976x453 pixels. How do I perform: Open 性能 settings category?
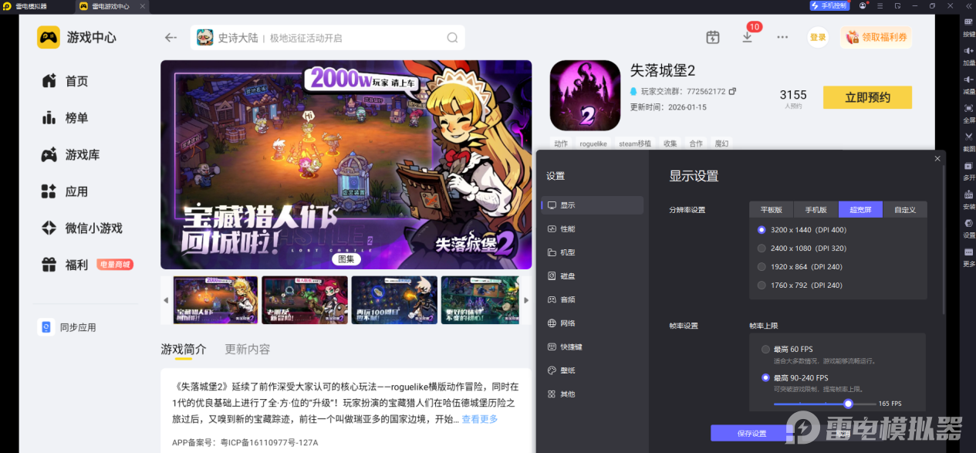tap(593, 229)
